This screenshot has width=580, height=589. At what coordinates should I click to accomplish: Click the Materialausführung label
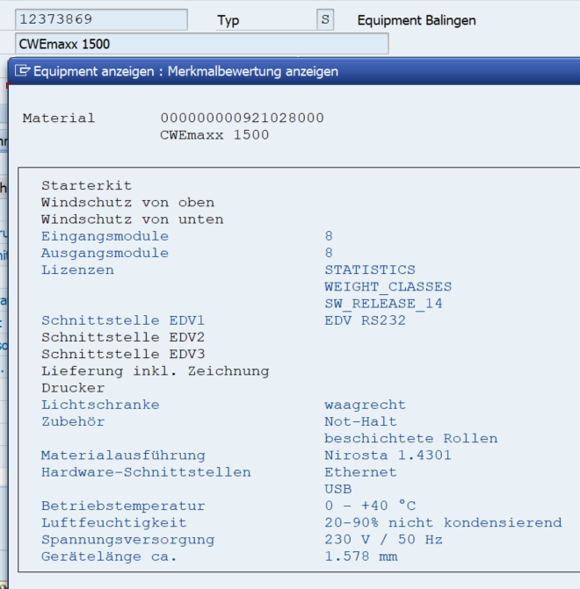123,456
